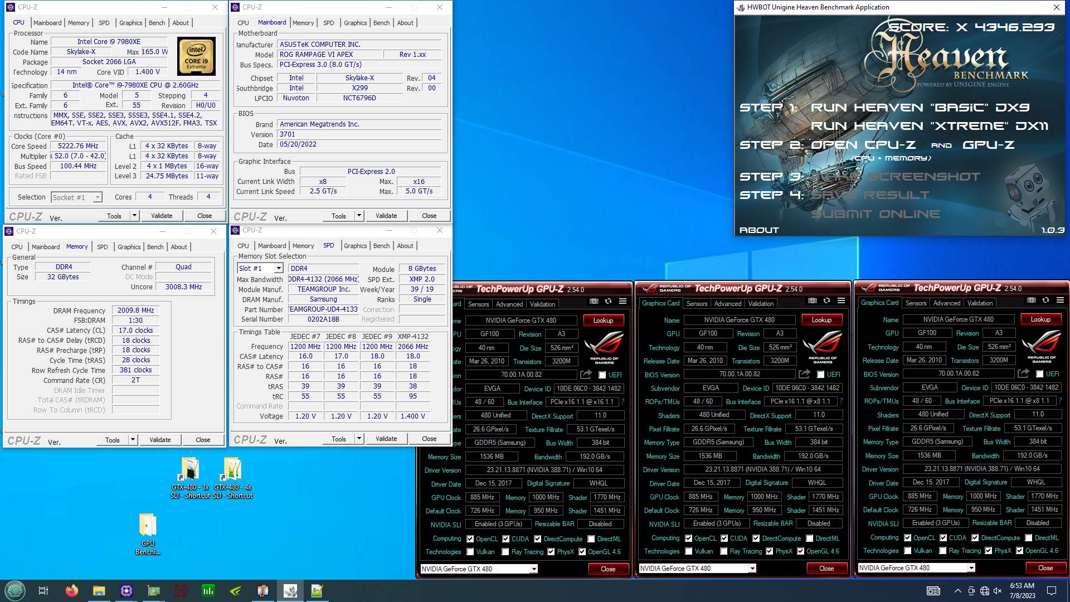Open the notification center icon
The image size is (1070, 602).
1052,591
